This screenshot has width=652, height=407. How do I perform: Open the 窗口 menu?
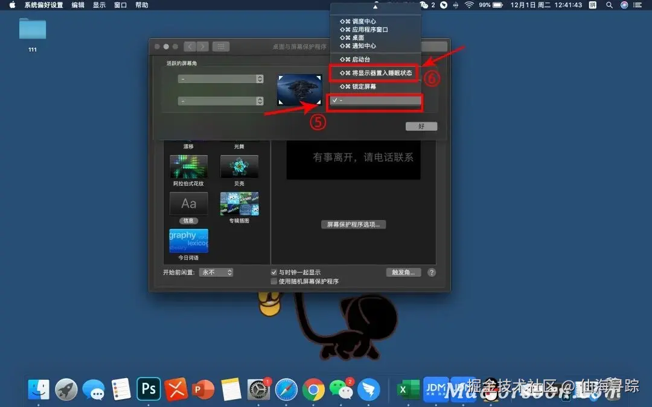[x=120, y=5]
